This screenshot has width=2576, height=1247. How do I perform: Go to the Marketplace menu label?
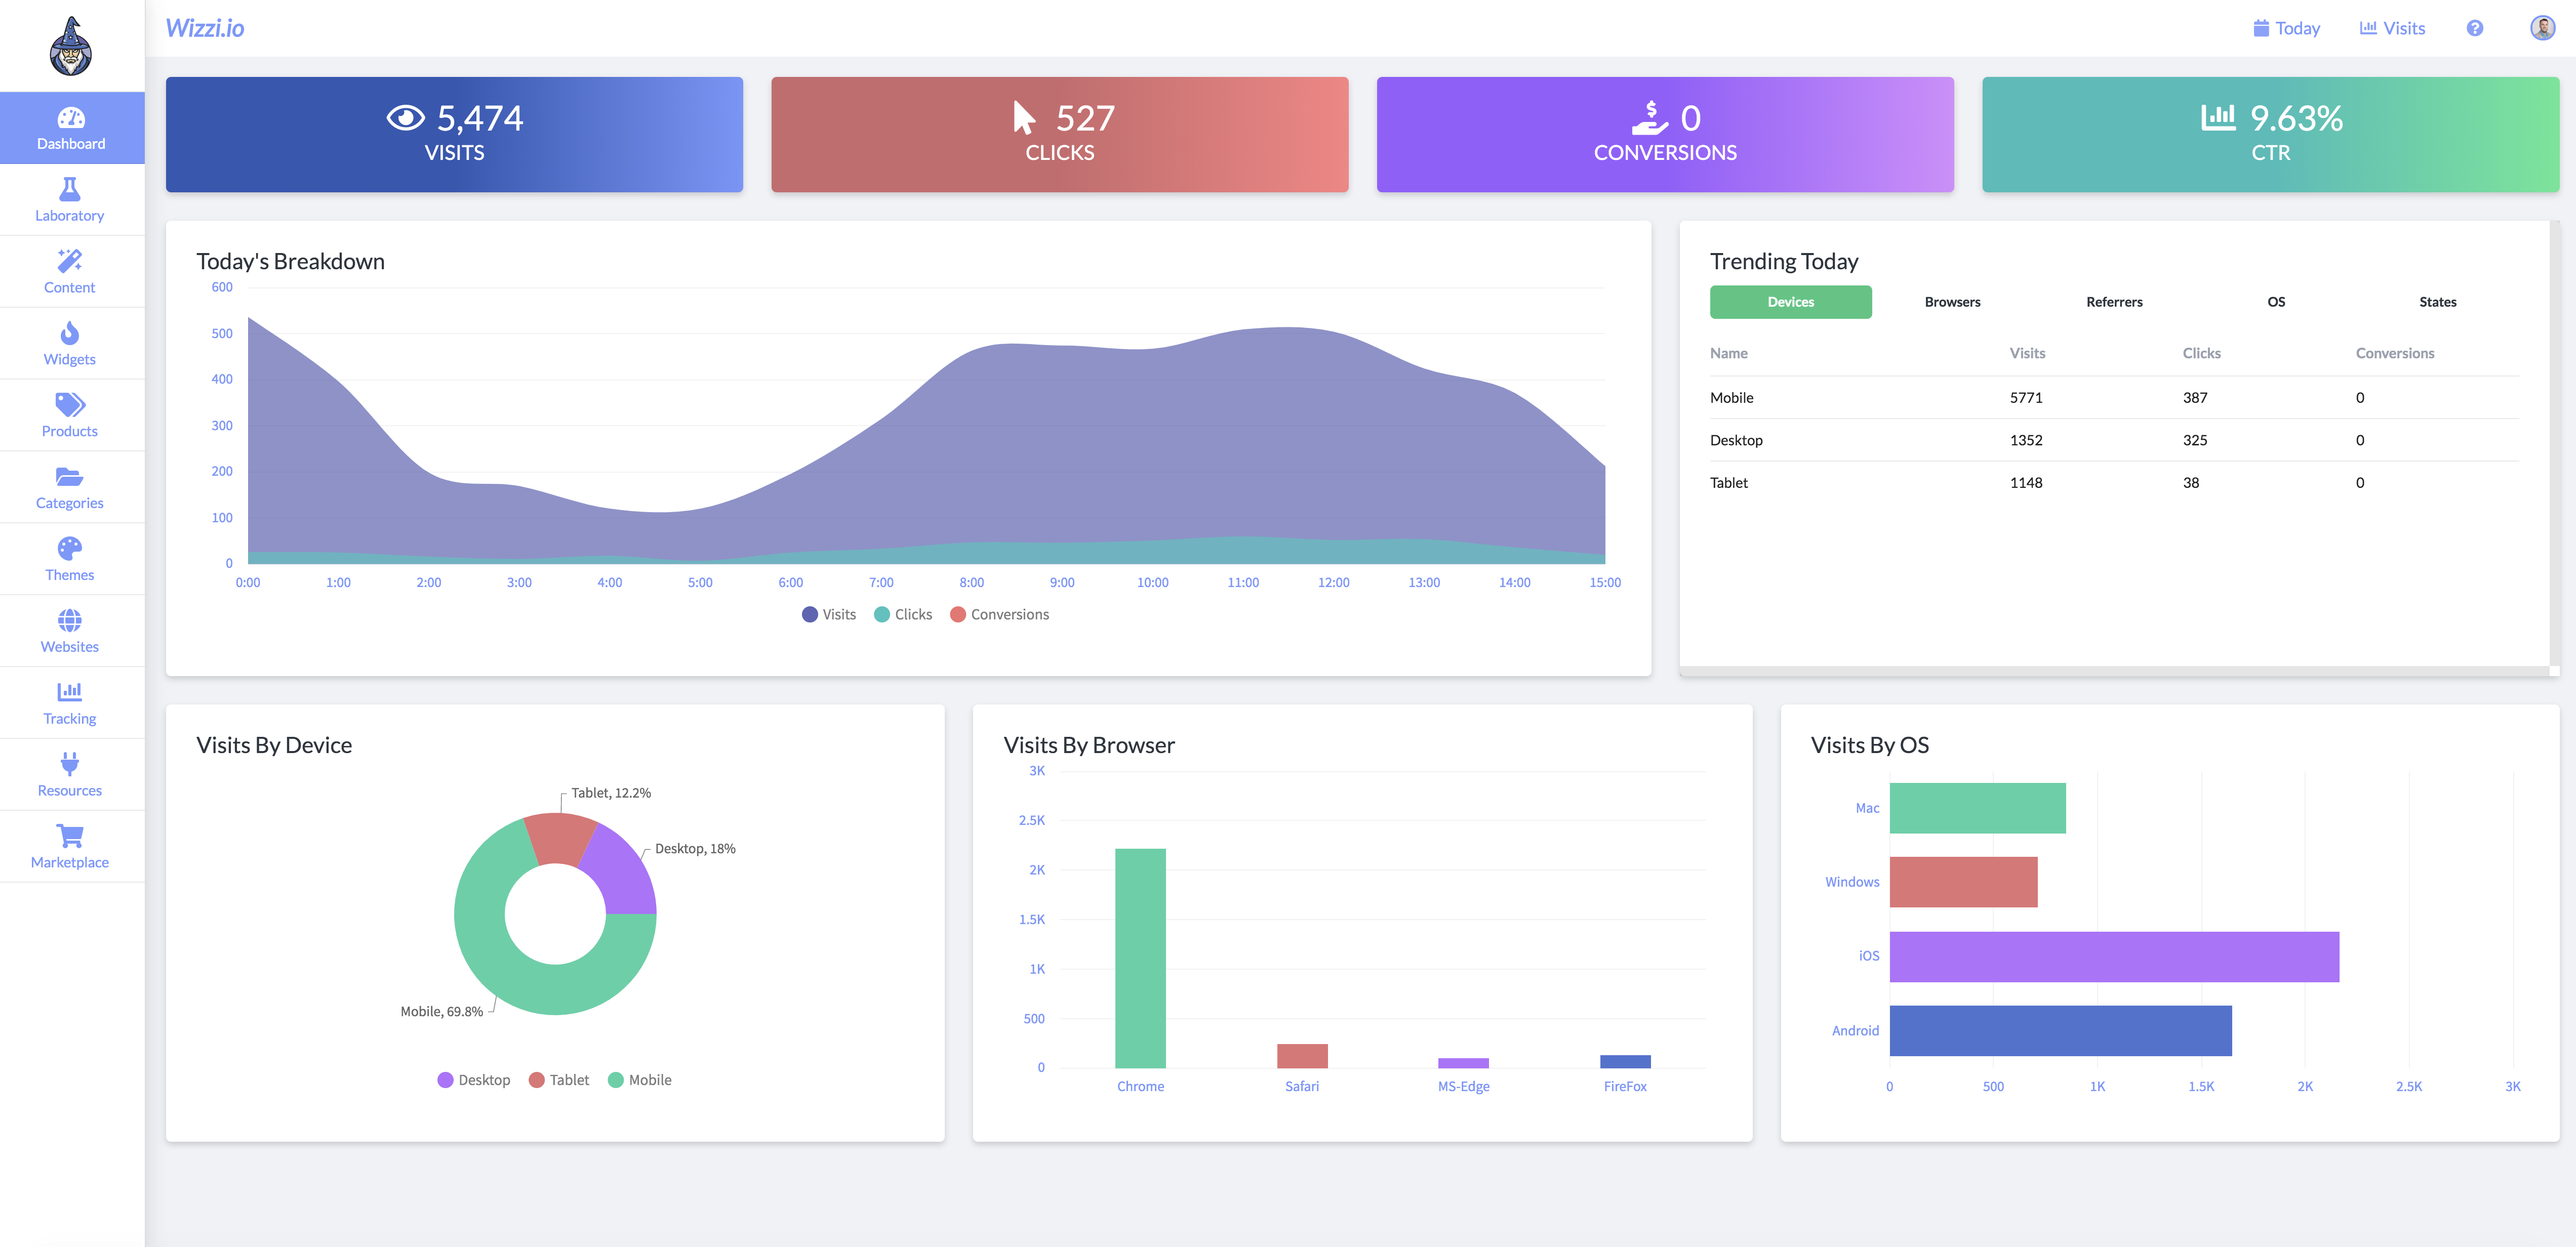70,863
